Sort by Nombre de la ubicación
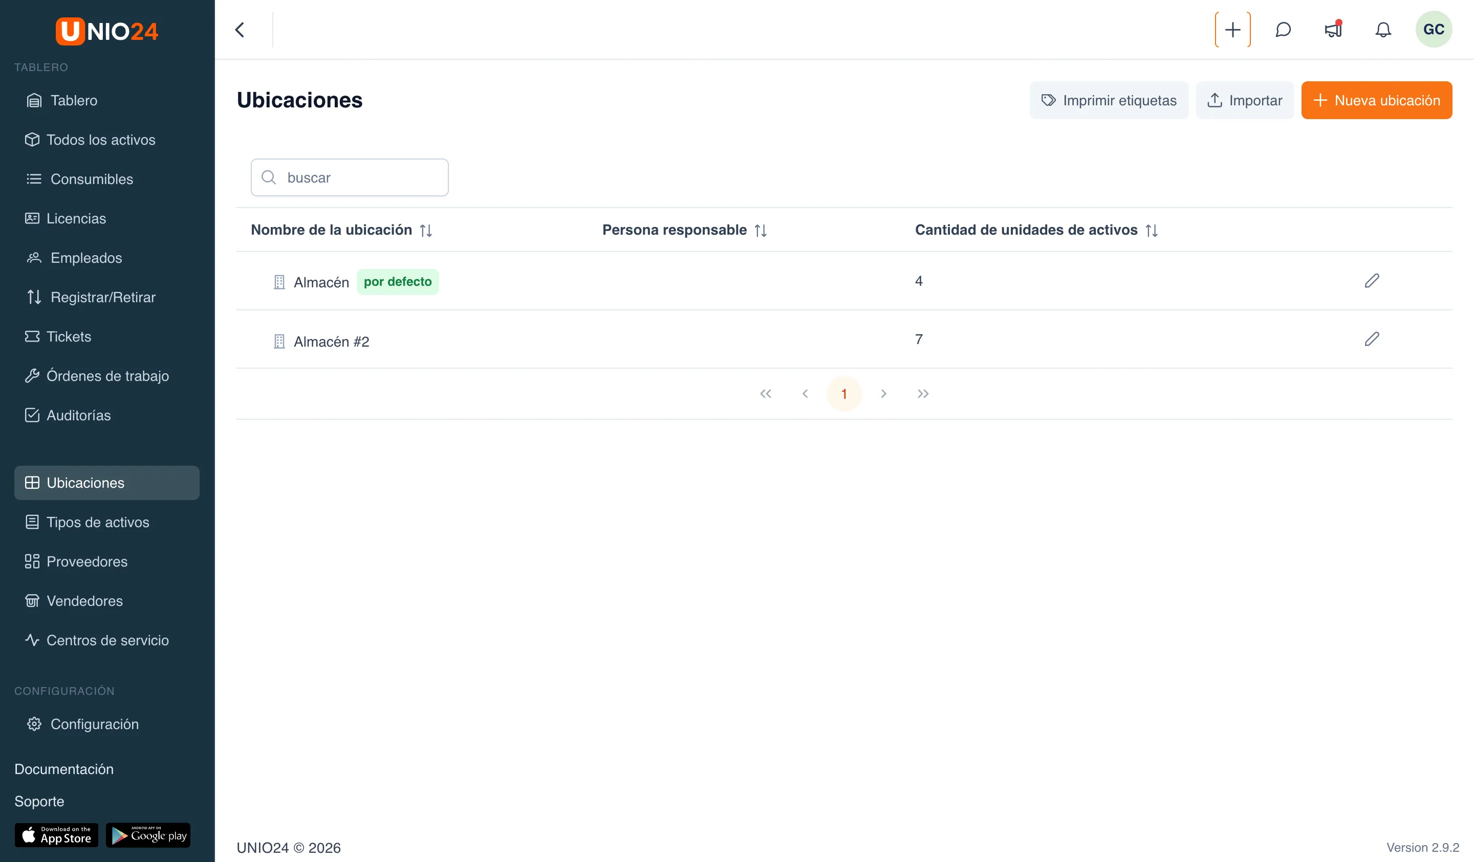Screen dimensions: 1474x862 (426, 230)
